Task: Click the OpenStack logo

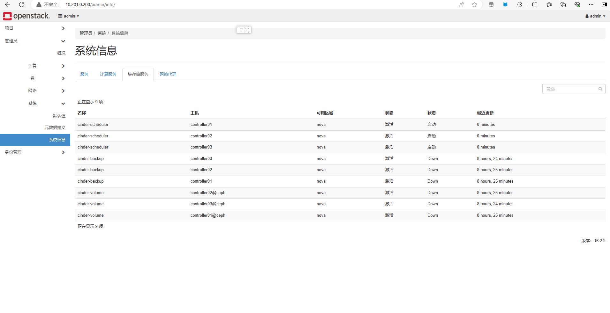Action: [x=26, y=16]
